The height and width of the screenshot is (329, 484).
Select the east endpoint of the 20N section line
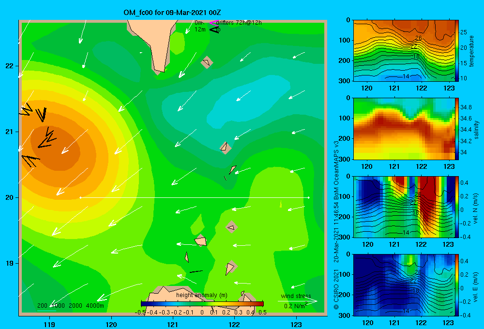pos(308,197)
